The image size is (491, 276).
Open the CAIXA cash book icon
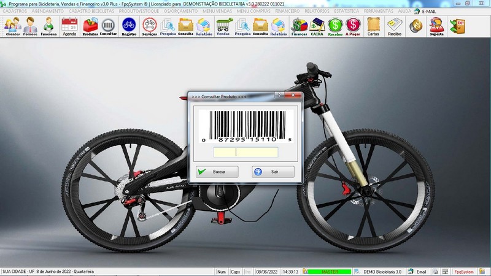pyautogui.click(x=317, y=26)
